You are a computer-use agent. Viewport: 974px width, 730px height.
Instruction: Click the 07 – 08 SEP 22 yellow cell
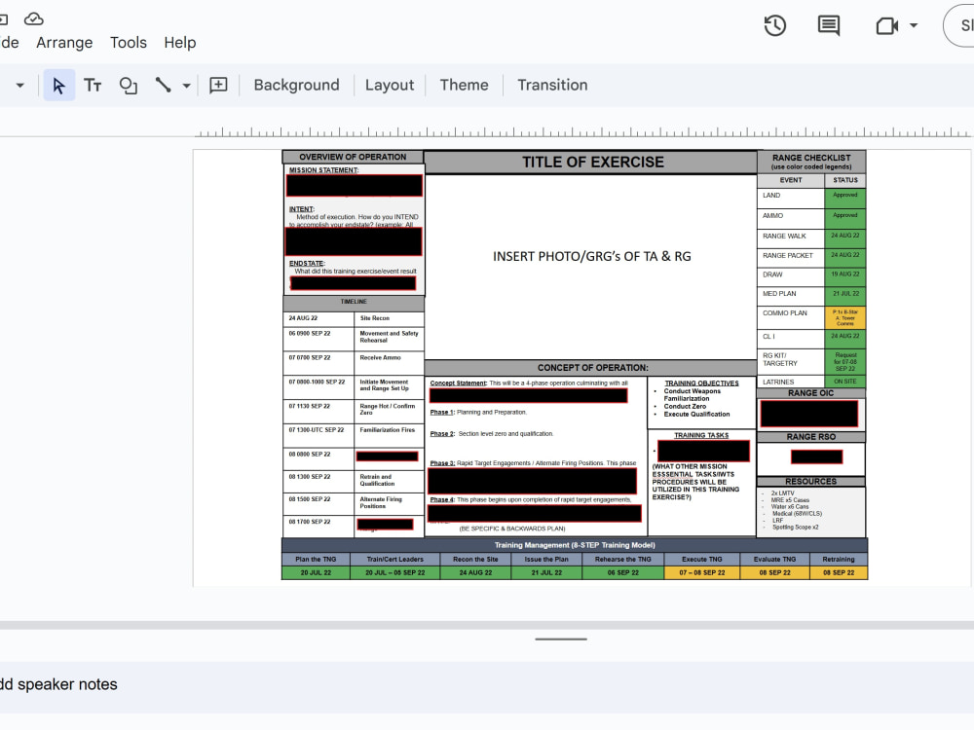point(702,573)
